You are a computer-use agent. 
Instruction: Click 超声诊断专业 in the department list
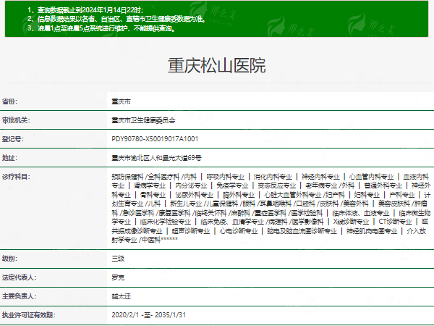191,231
